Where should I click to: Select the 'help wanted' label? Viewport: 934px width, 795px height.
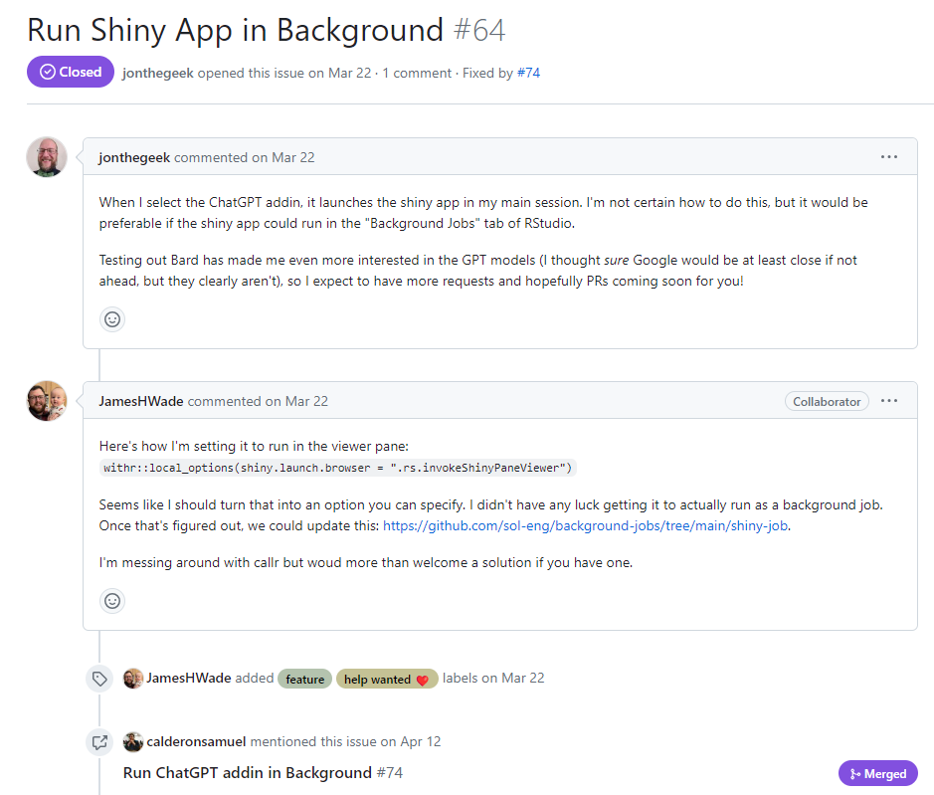[386, 680]
